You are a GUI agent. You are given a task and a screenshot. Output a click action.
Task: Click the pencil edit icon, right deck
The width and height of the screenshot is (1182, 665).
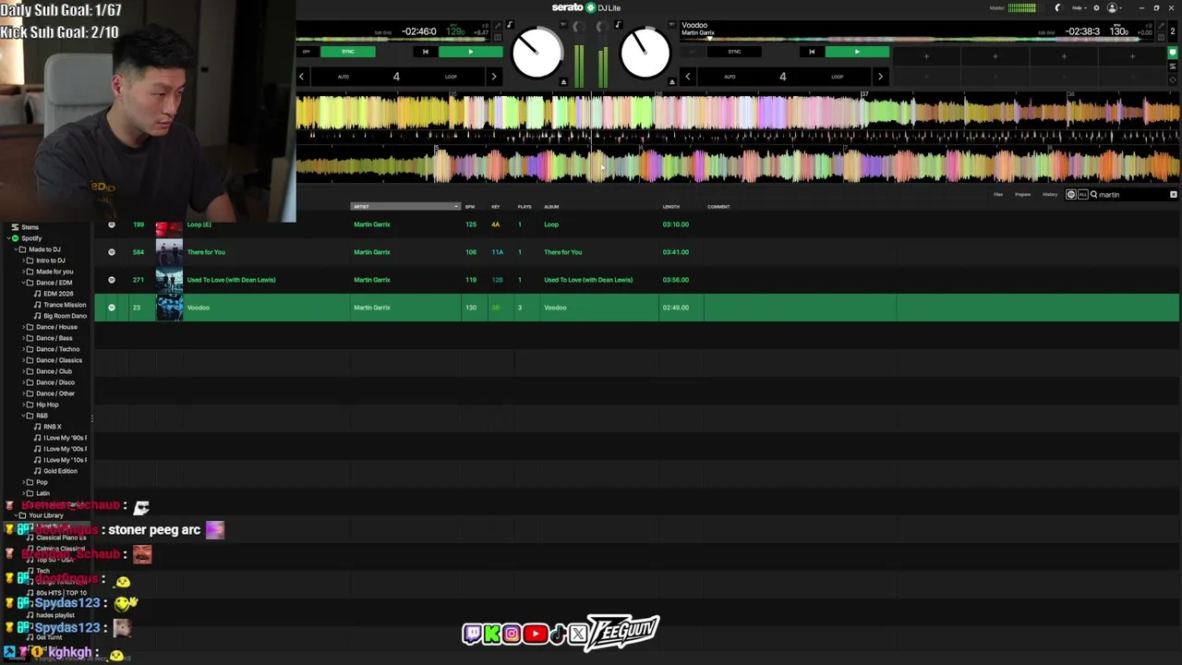(1162, 26)
